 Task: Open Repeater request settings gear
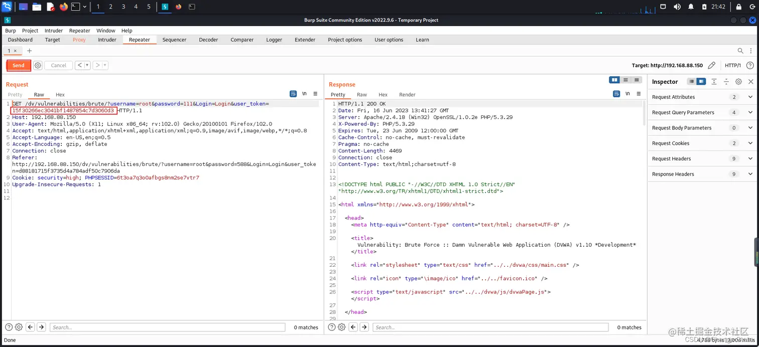38,65
